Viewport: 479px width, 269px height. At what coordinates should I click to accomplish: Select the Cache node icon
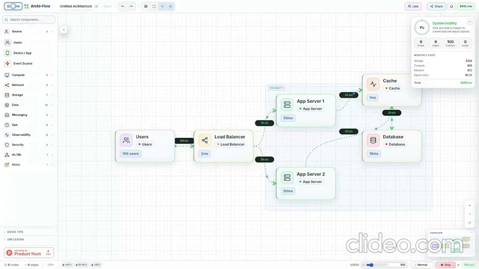pos(373,84)
